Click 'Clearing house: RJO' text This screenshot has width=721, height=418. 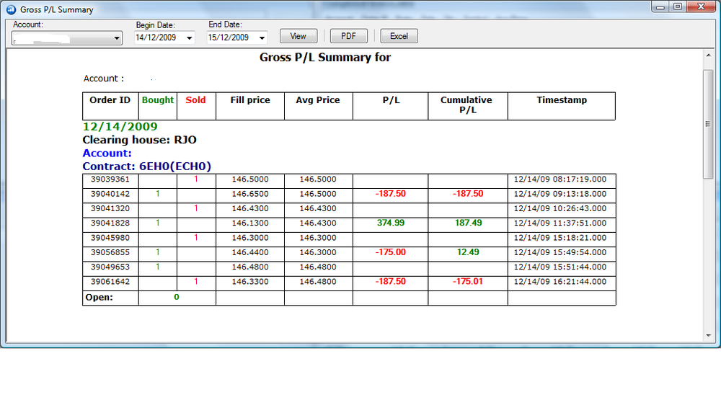coord(139,140)
